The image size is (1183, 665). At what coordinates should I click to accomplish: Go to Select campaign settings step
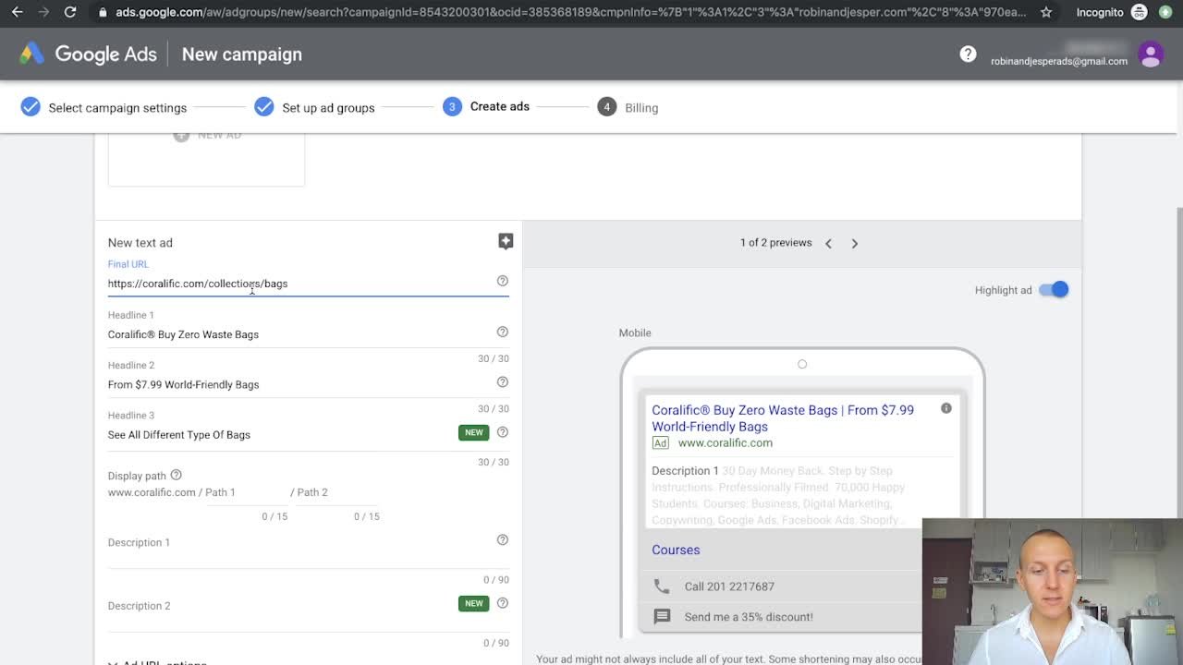116,108
